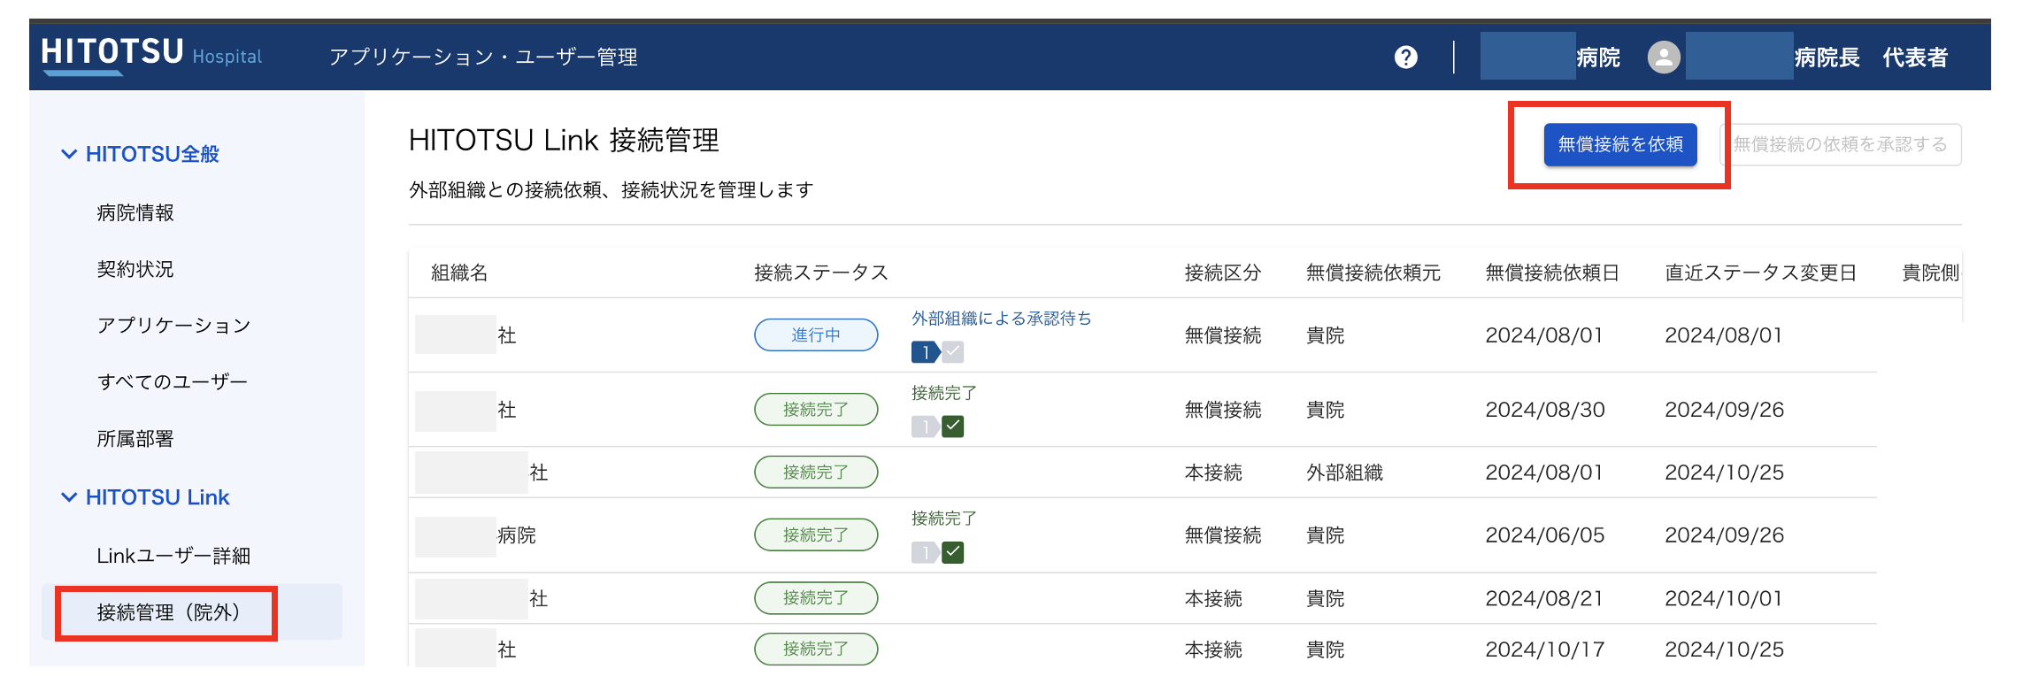Click the 進行中 status badge

pos(816,335)
